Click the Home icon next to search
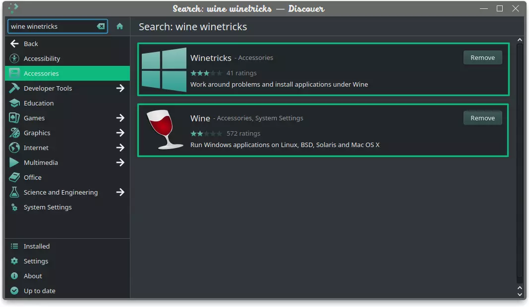529x307 pixels. [119, 26]
